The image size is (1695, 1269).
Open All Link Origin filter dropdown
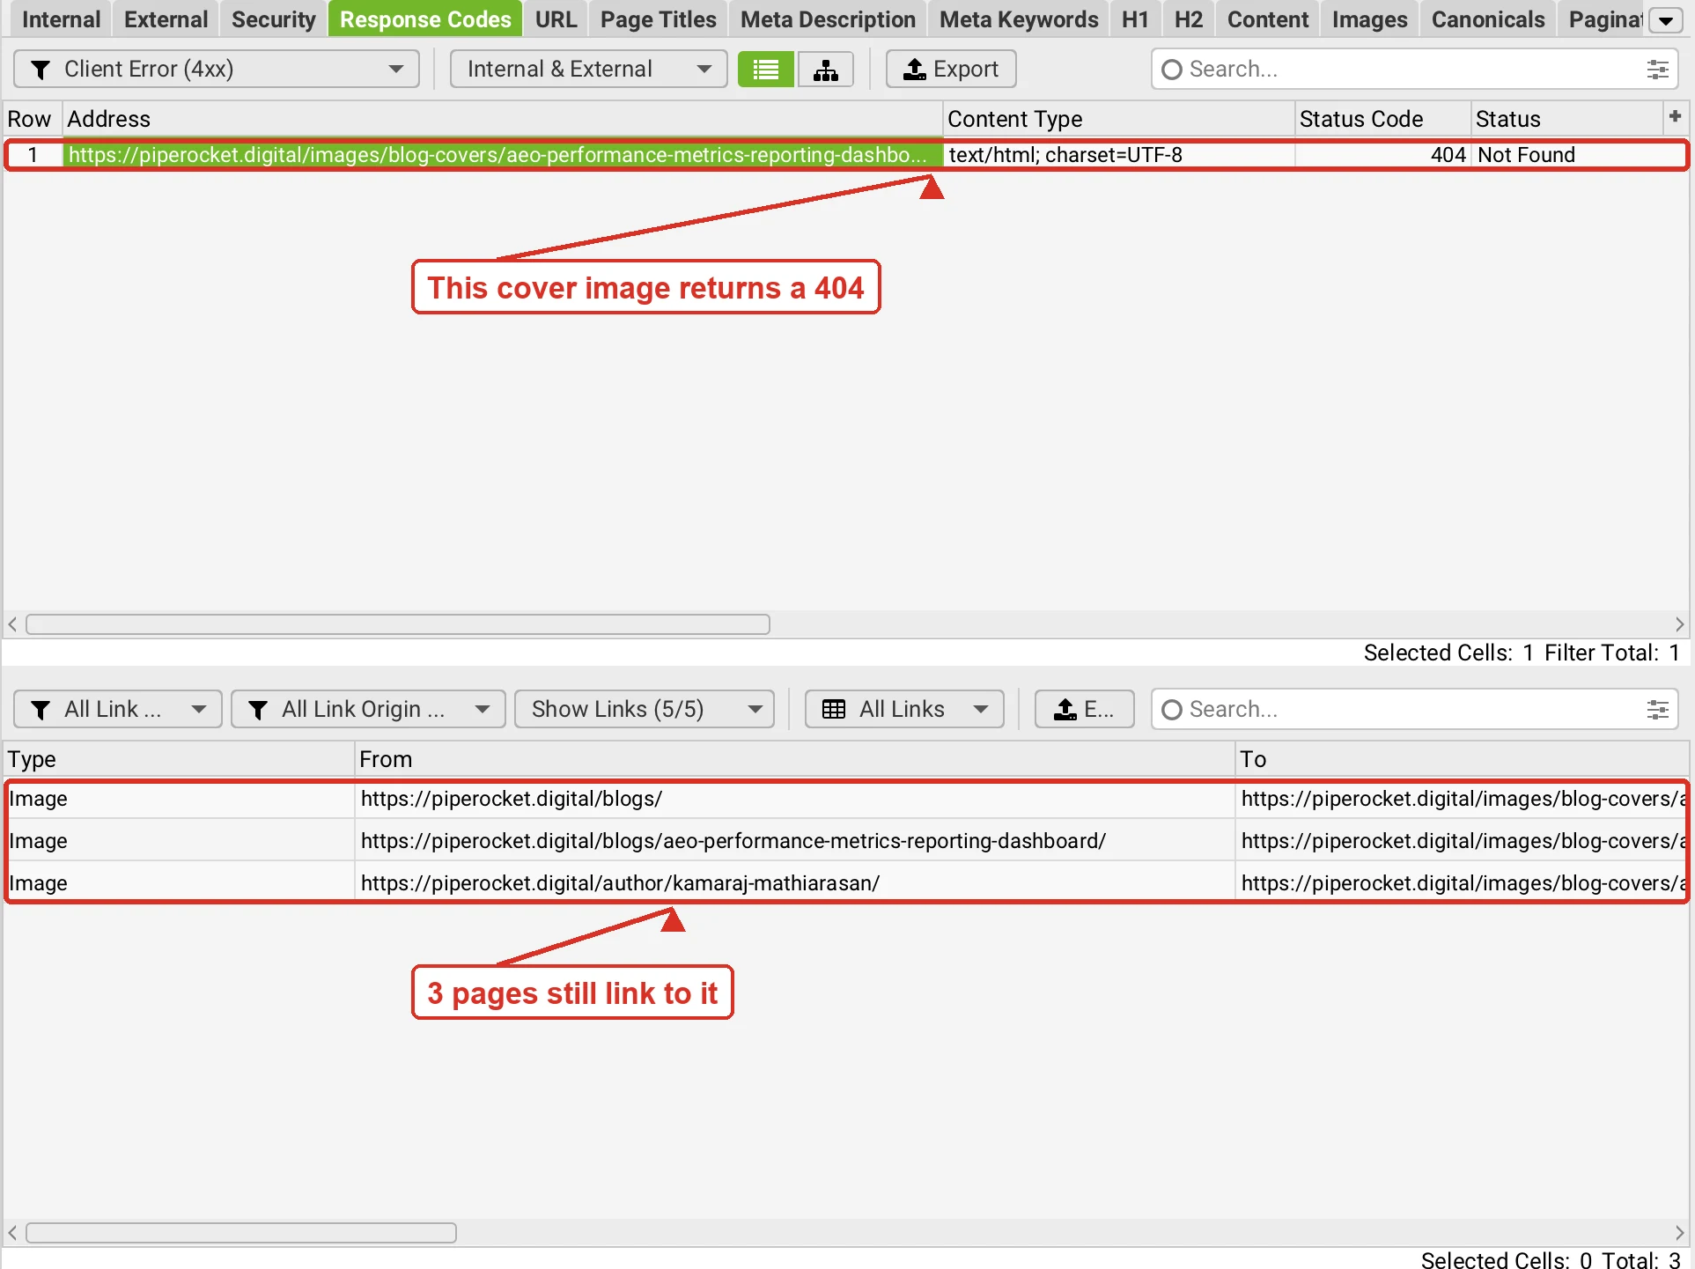click(x=368, y=709)
